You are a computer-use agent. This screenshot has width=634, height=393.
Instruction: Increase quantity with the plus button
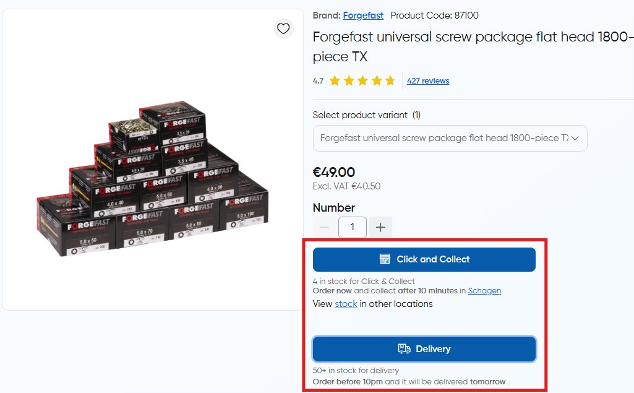point(380,227)
